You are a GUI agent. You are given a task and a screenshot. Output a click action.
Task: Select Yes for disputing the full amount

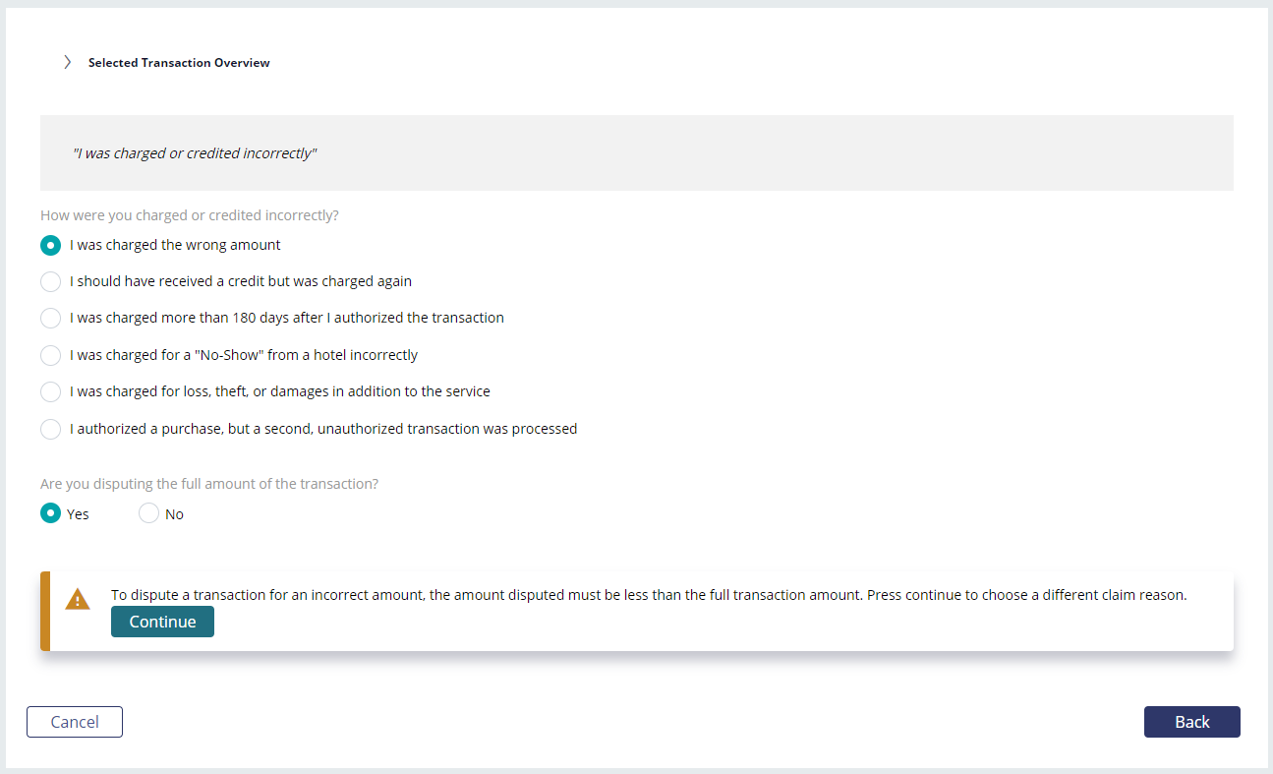(x=50, y=513)
